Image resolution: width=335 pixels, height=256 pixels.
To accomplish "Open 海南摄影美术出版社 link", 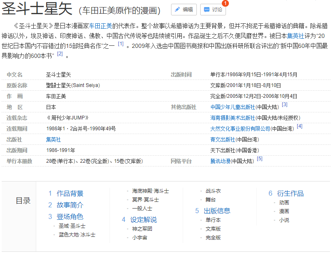I will (x=233, y=118).
